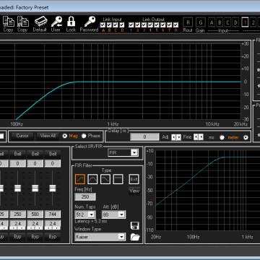Click the EQ frequency field showing 744
The width and height of the screenshot is (260, 260).
53,214
